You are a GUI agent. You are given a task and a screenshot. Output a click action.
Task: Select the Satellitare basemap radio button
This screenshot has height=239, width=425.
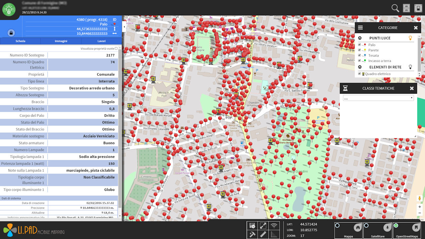[x=367, y=226]
